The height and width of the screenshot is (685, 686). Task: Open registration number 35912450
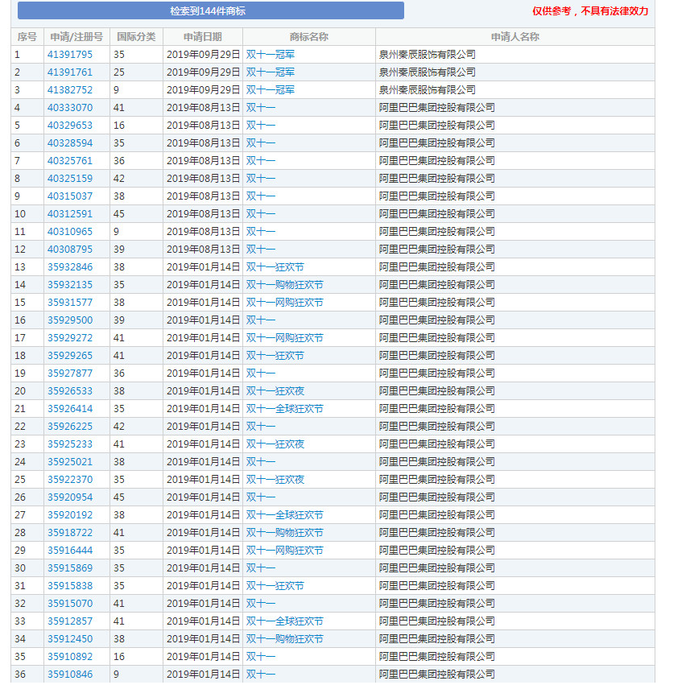[69, 639]
